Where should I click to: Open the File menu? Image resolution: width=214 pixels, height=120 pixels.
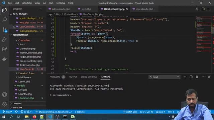pyautogui.click(x=10, y=3)
